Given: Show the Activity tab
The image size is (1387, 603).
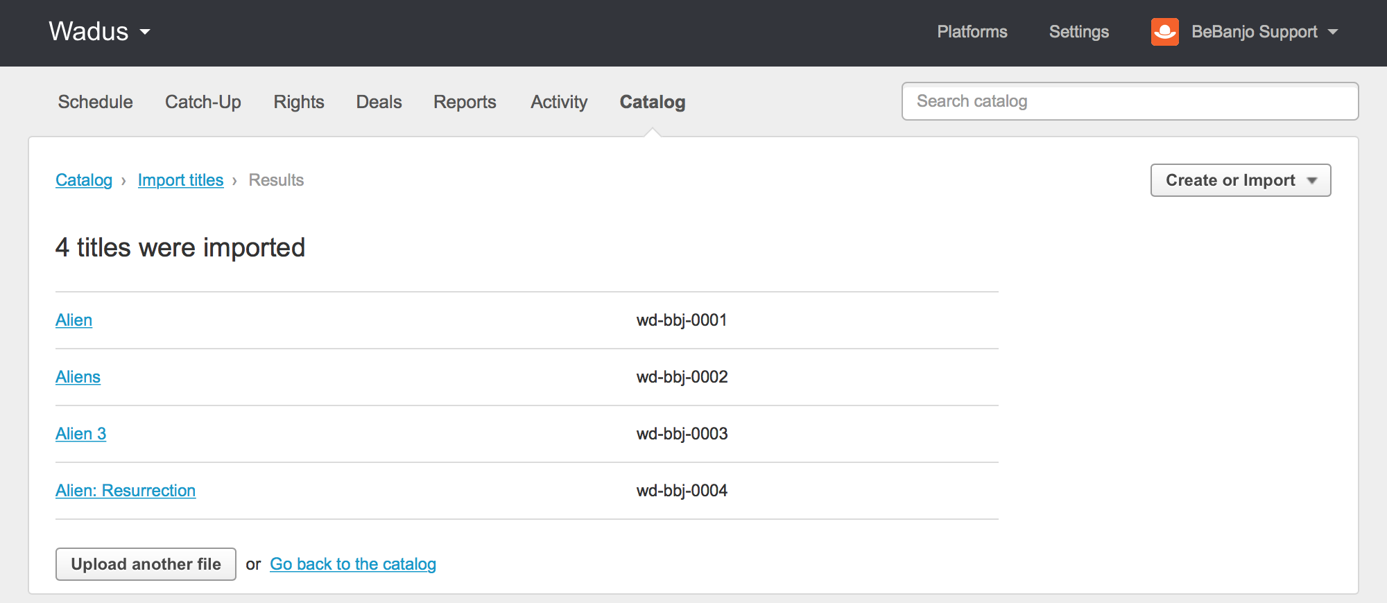Looking at the screenshot, I should (x=559, y=102).
